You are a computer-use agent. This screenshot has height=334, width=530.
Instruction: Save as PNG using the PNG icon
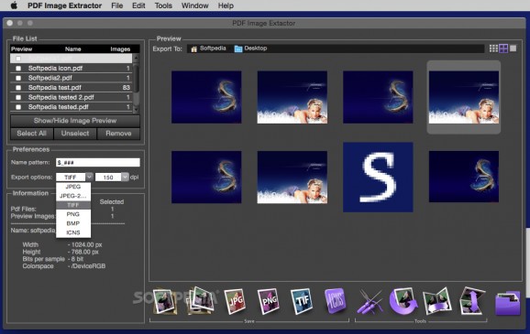point(269,301)
